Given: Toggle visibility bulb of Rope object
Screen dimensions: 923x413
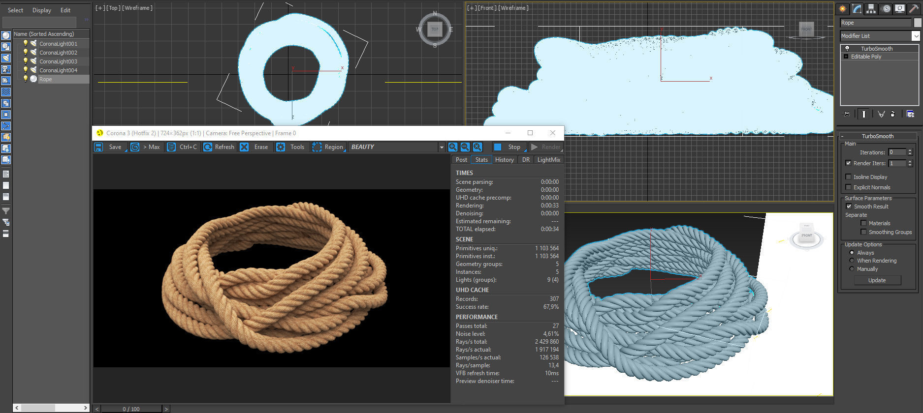Looking at the screenshot, I should point(26,79).
